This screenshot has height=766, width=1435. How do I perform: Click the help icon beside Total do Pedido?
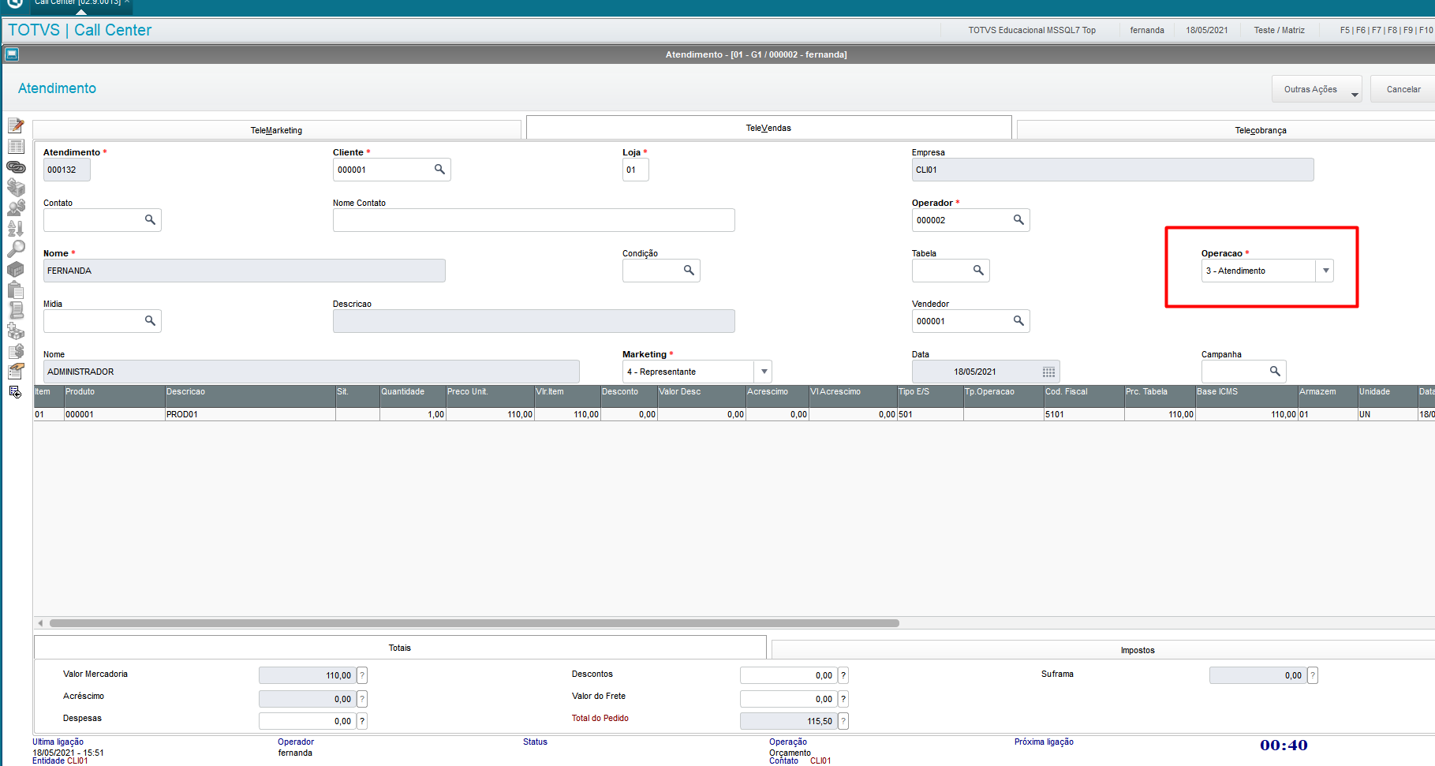coord(843,721)
